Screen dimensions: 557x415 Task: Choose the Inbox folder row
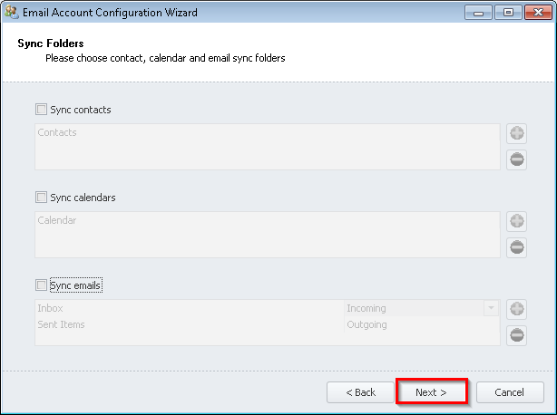[51, 308]
